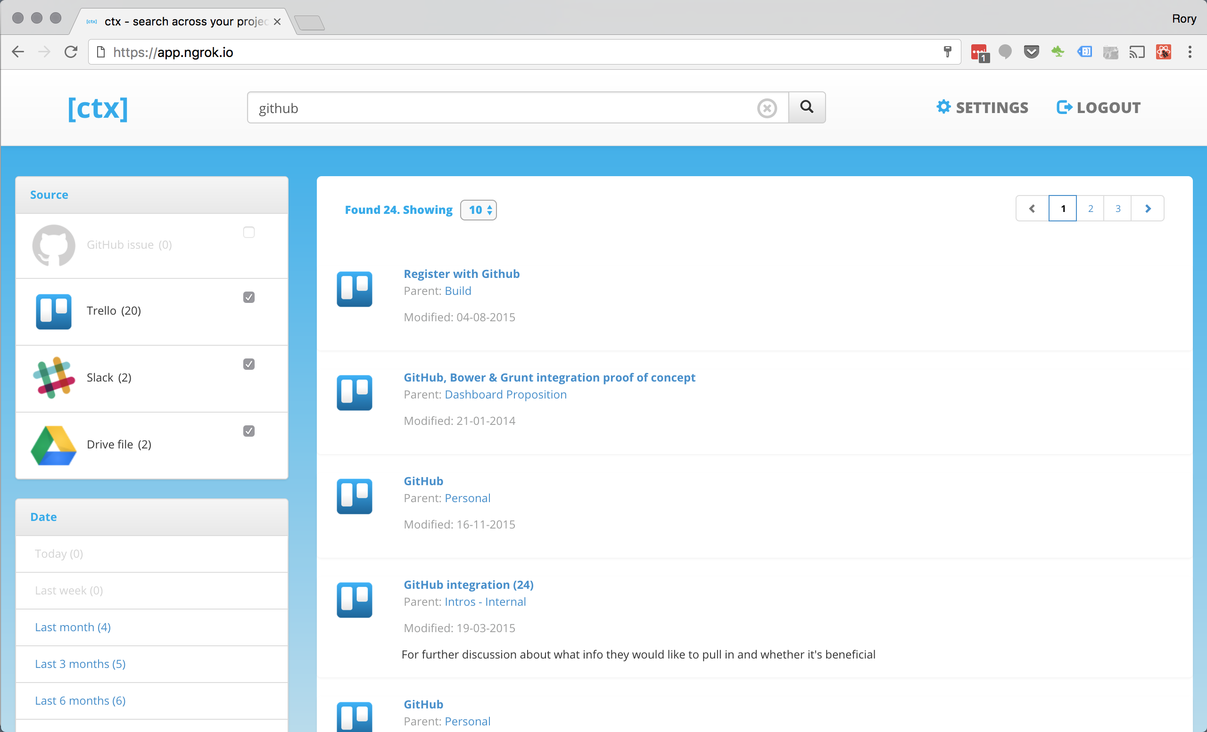1207x732 pixels.
Task: Click the Trello (20) source label
Action: pyautogui.click(x=114, y=311)
